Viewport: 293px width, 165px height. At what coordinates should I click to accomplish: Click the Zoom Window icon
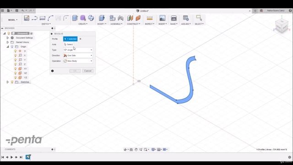[141, 149]
